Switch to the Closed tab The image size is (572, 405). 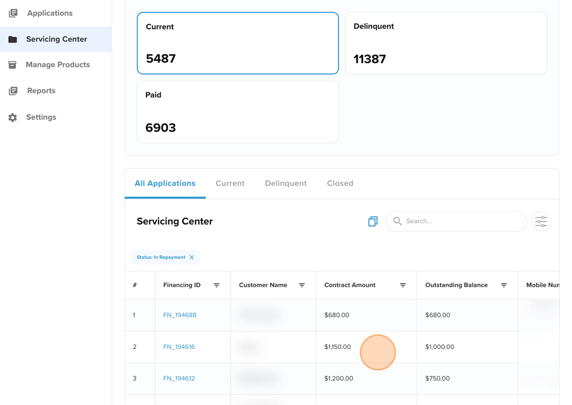click(340, 183)
